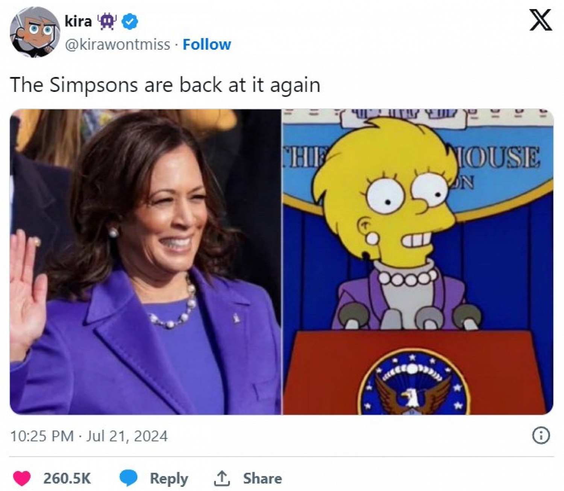Viewport: 564px width, 491px height.
Task: Click the blue reply bubble icon
Action: 129,478
